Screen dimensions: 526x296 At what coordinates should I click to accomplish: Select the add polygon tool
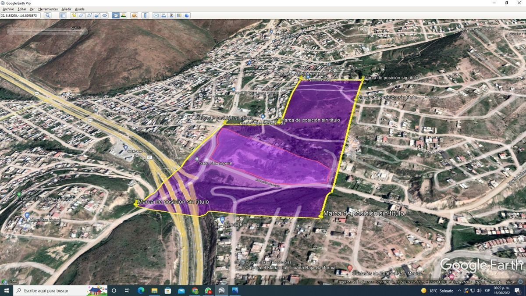82,15
